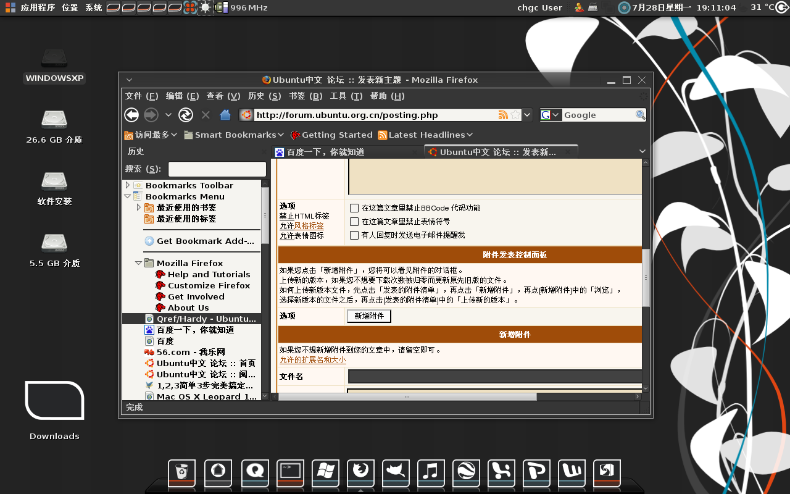This screenshot has height=494, width=790.
Task: Click the 允许的扩展名和大小 link
Action: pyautogui.click(x=313, y=360)
